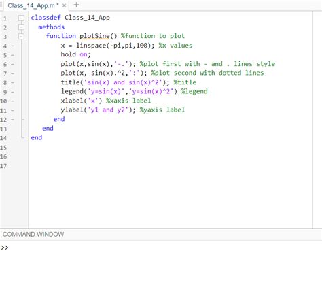The width and height of the screenshot is (322, 298).
Task: Place cursor in the hold on line
Action: (75, 54)
